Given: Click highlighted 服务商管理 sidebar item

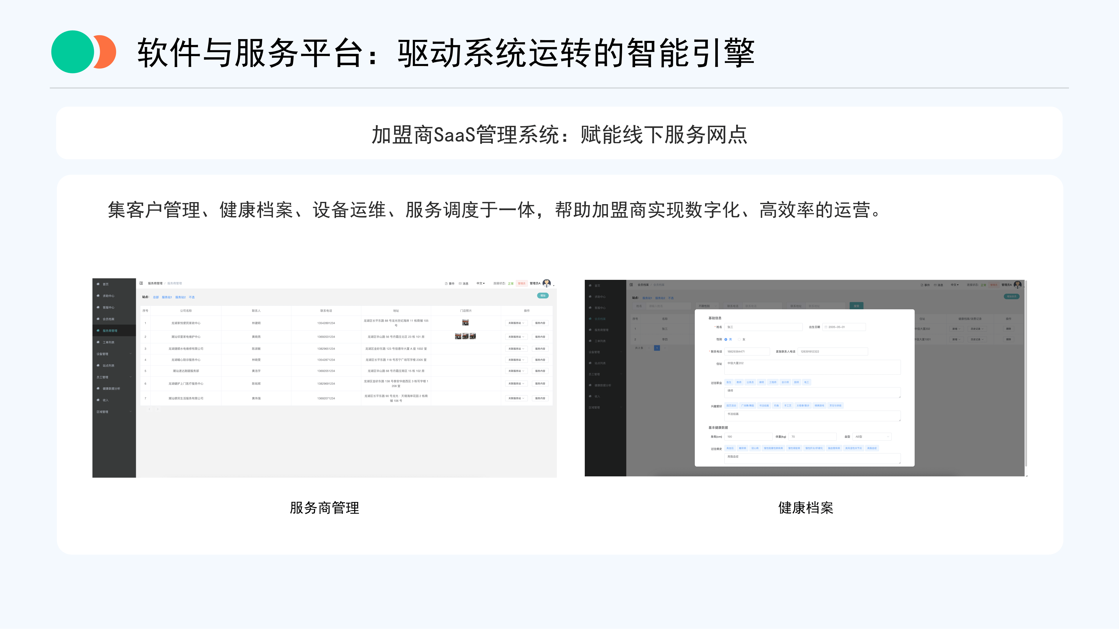Looking at the screenshot, I should coord(110,331).
